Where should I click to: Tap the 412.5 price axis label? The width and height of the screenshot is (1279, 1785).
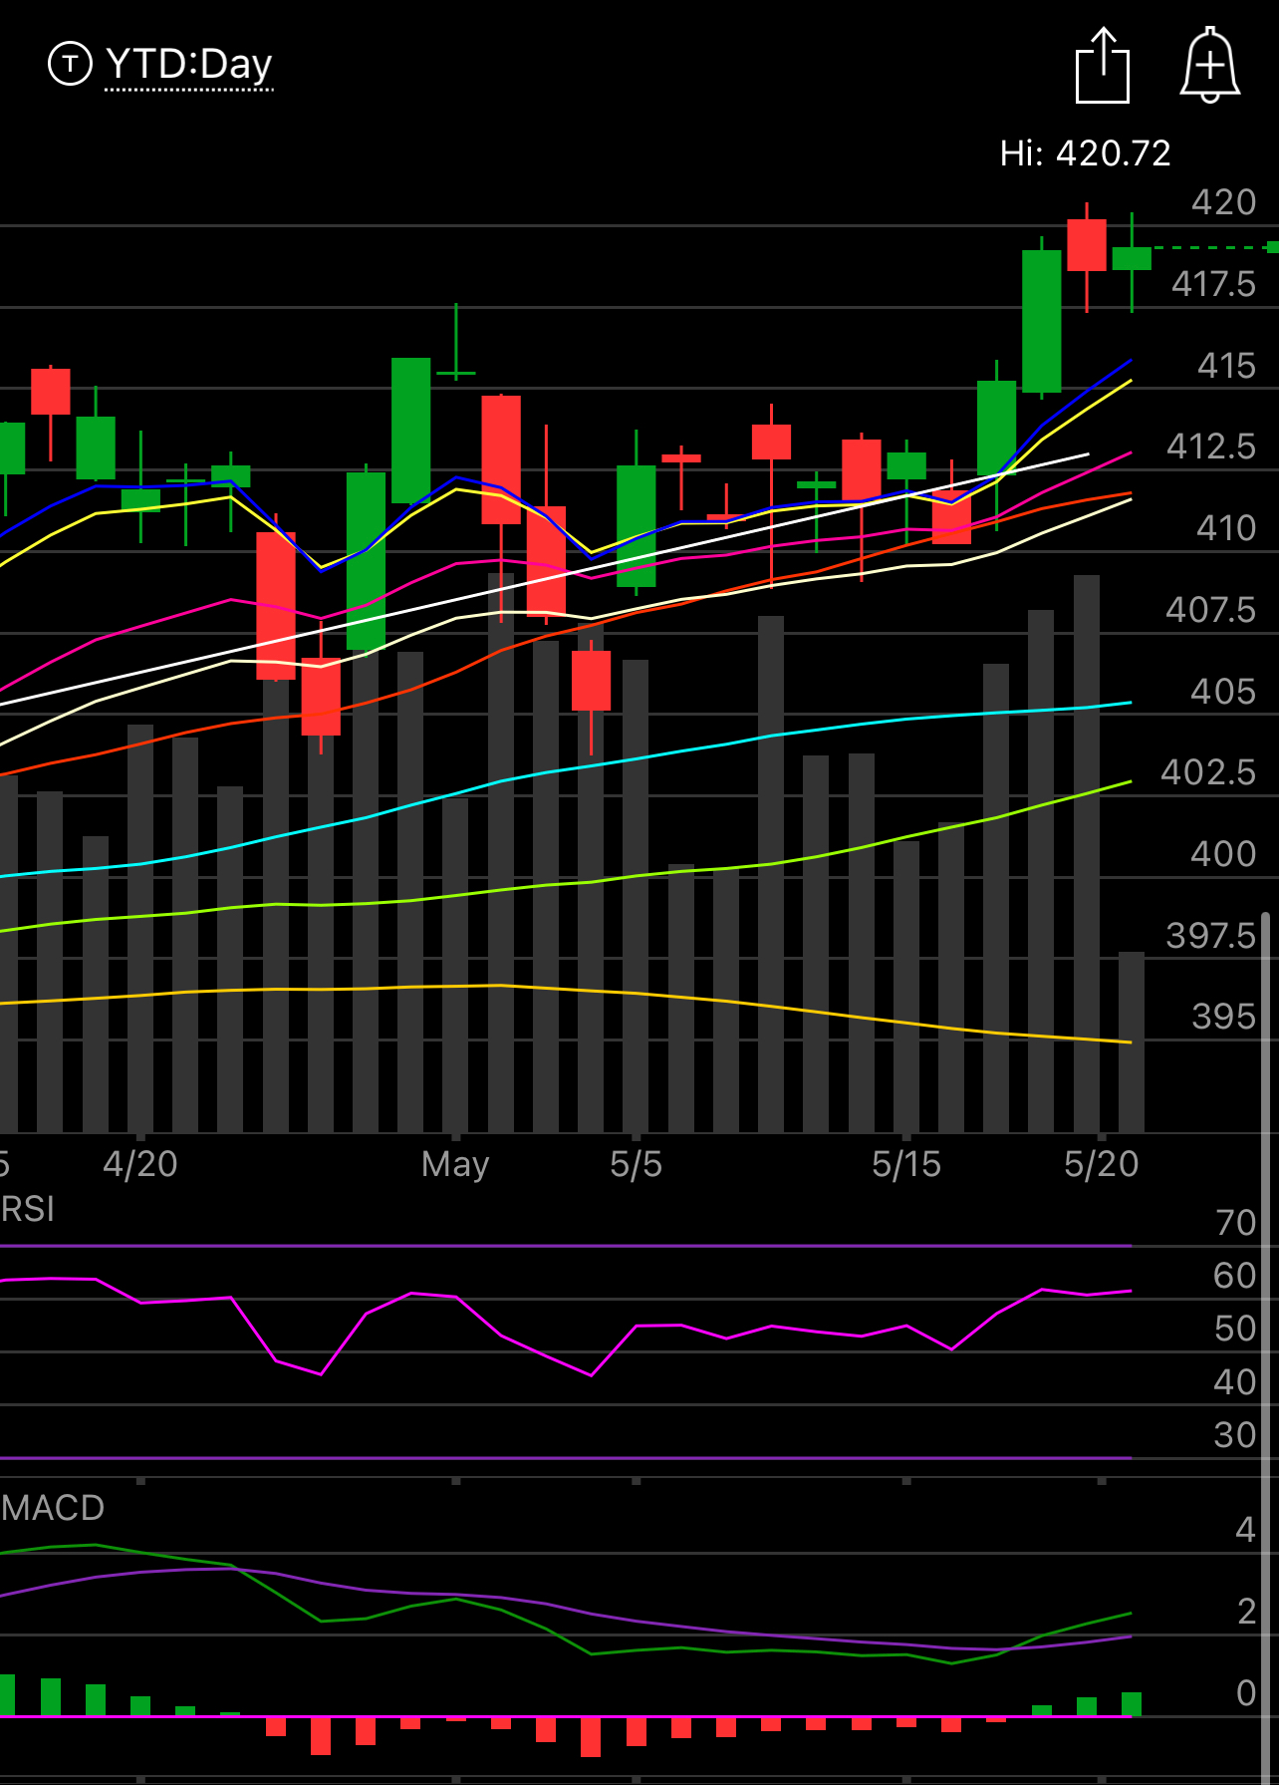click(x=1211, y=446)
